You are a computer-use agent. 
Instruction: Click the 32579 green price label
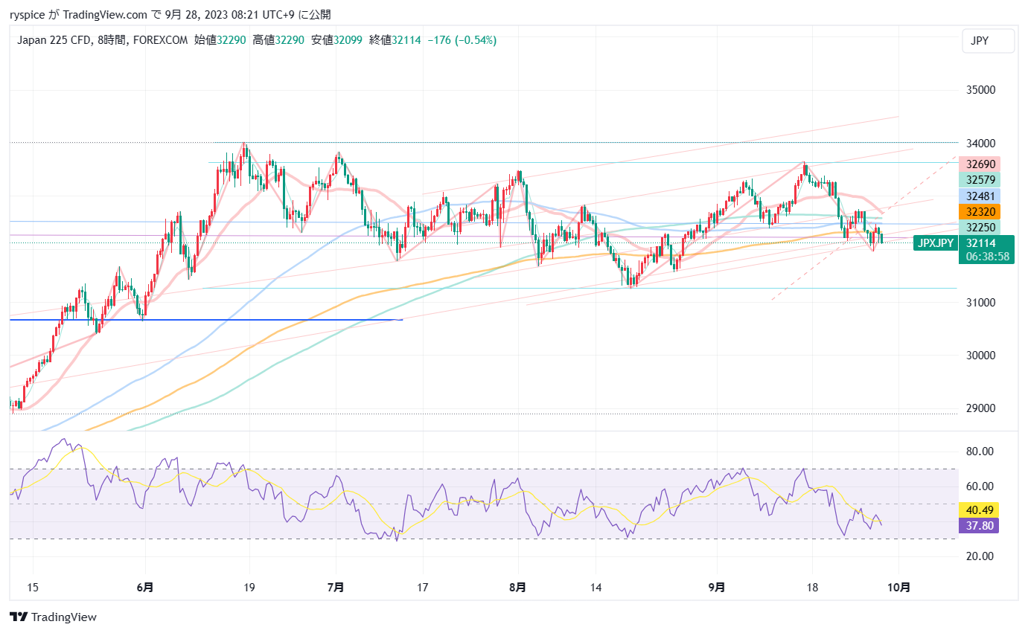point(979,179)
